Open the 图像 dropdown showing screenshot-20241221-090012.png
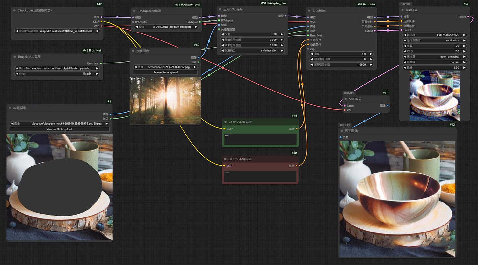The image size is (478, 265). click(165, 67)
